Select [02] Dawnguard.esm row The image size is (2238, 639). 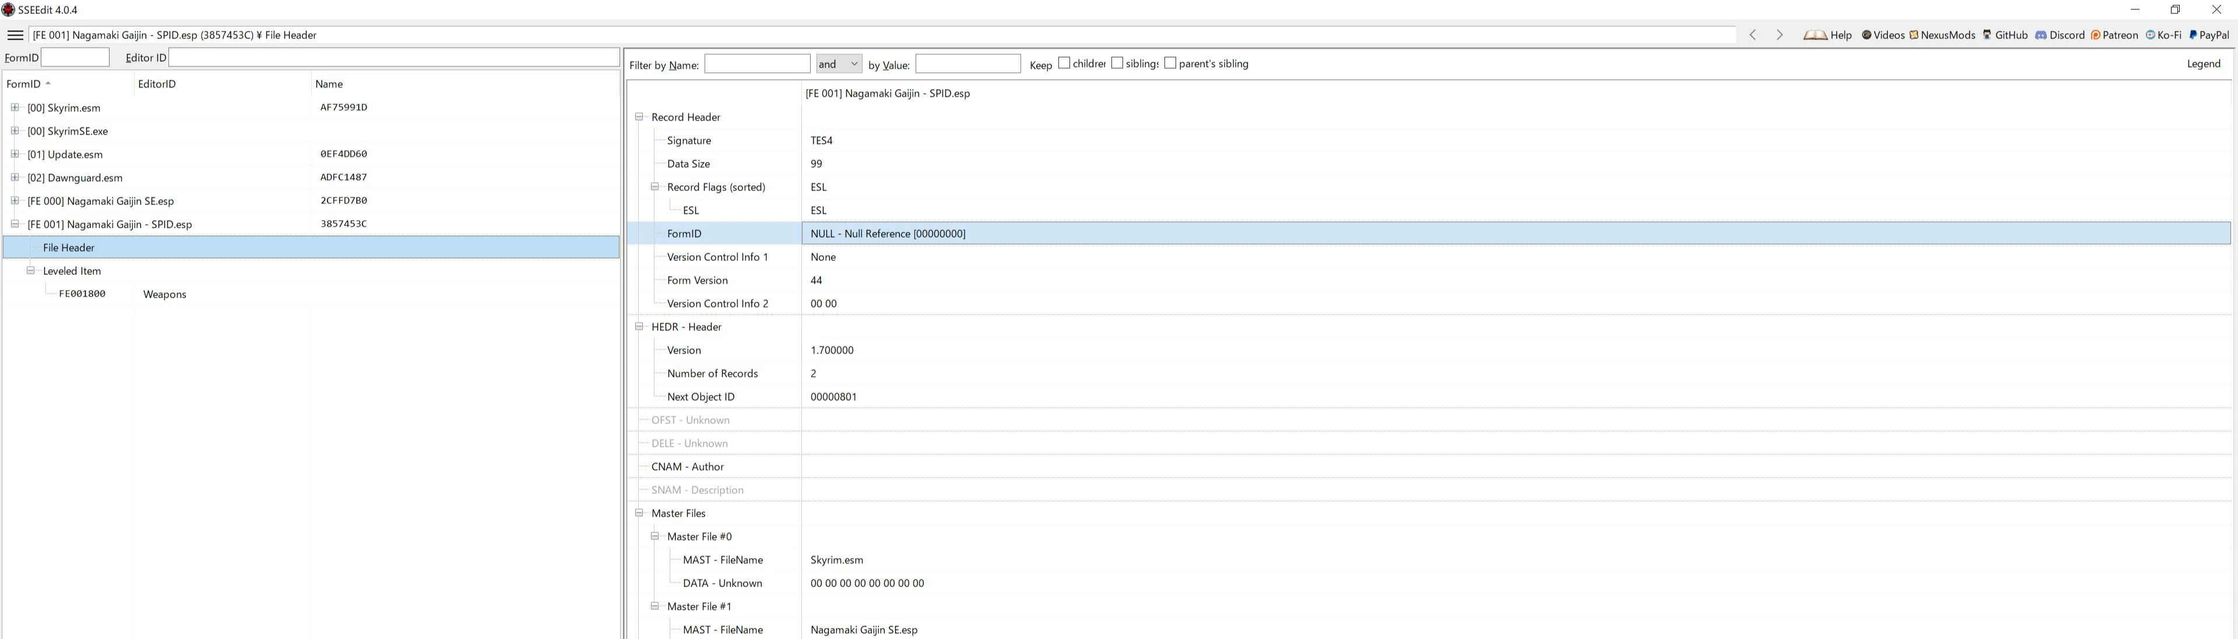click(x=311, y=177)
